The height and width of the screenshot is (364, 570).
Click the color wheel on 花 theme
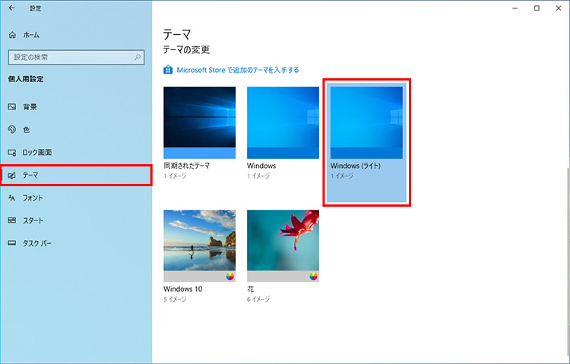click(313, 277)
